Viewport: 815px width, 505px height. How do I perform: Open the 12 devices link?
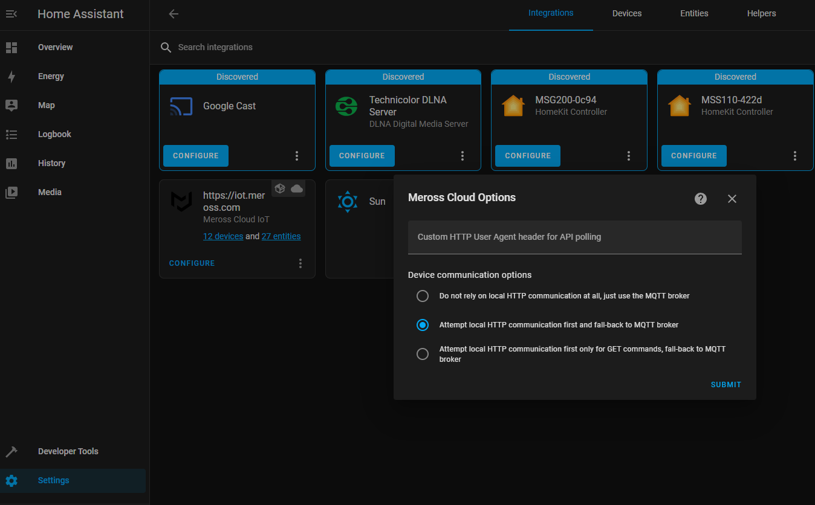(x=223, y=236)
